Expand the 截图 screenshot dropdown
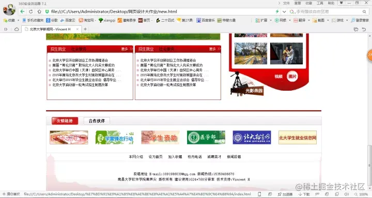Screen dimensions: 372x198 [328, 21]
